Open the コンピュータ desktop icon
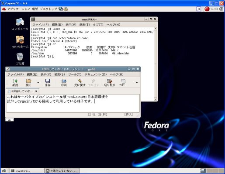 point(20,24)
